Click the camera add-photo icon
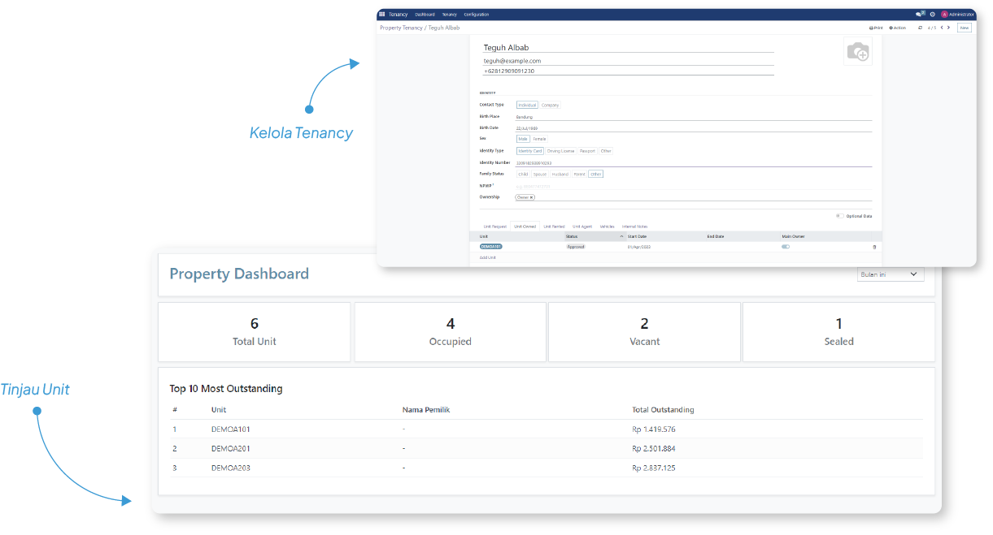The width and height of the screenshot is (993, 535). click(857, 53)
